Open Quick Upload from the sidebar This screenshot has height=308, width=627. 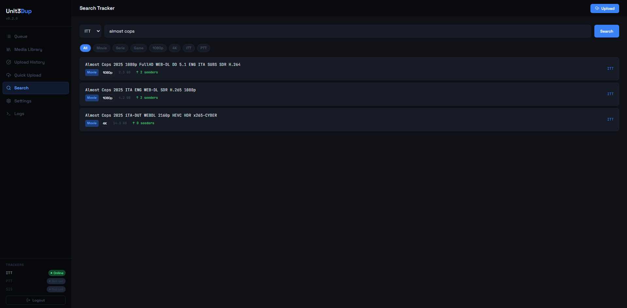pyautogui.click(x=9, y=75)
